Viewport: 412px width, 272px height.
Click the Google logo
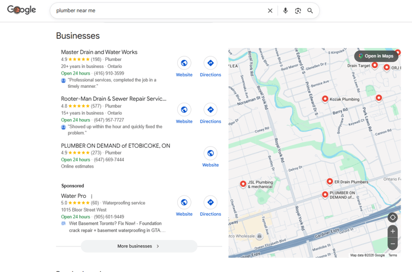22,10
